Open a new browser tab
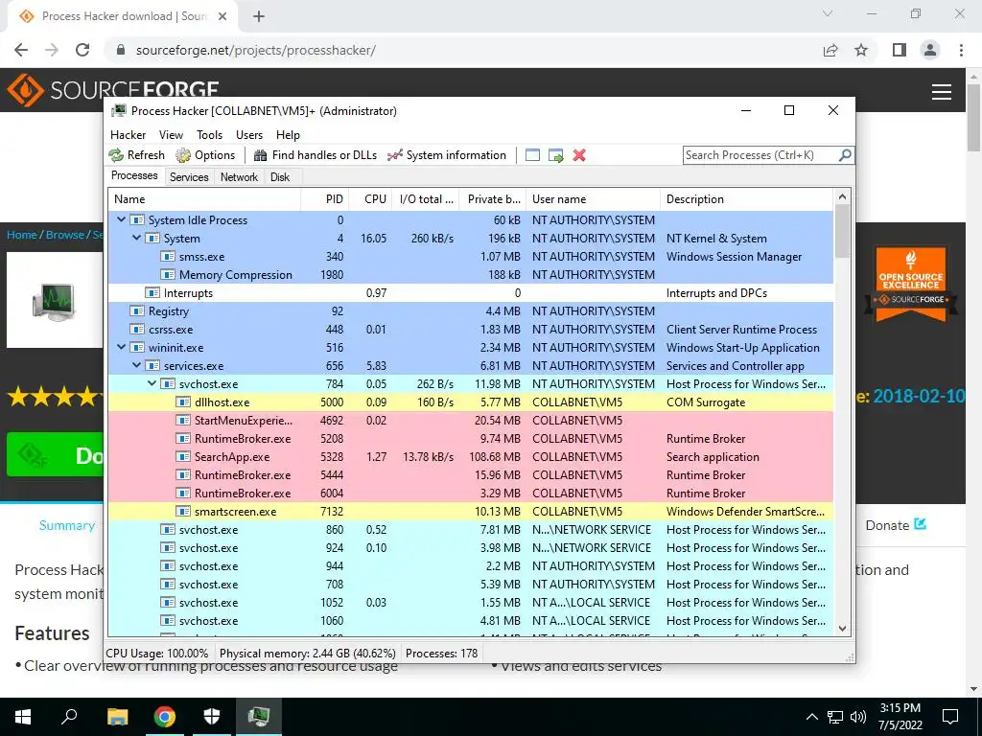 (x=259, y=16)
